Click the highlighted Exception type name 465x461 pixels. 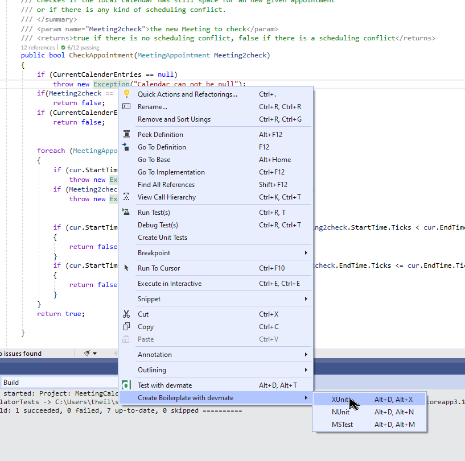tap(112, 84)
